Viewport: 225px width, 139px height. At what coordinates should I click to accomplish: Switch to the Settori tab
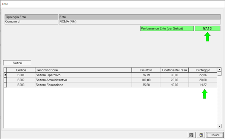[x=17, y=63]
